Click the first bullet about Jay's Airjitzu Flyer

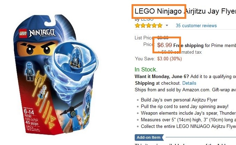[x=179, y=100]
